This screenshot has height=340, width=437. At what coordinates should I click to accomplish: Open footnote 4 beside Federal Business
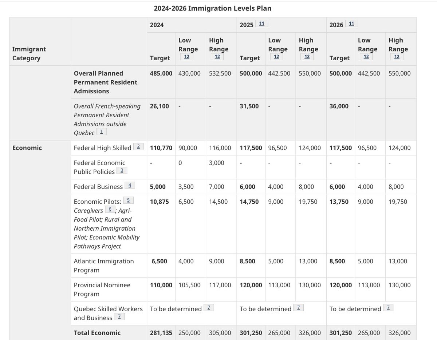click(130, 185)
